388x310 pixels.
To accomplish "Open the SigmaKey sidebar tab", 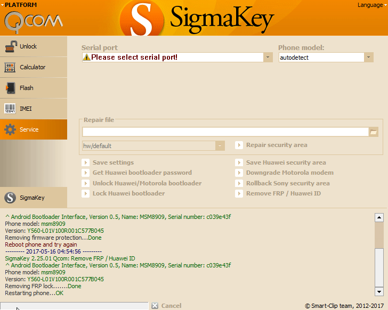I will pyautogui.click(x=34, y=198).
